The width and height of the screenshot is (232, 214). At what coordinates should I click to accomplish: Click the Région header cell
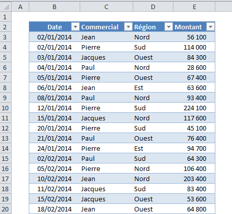coord(153,27)
